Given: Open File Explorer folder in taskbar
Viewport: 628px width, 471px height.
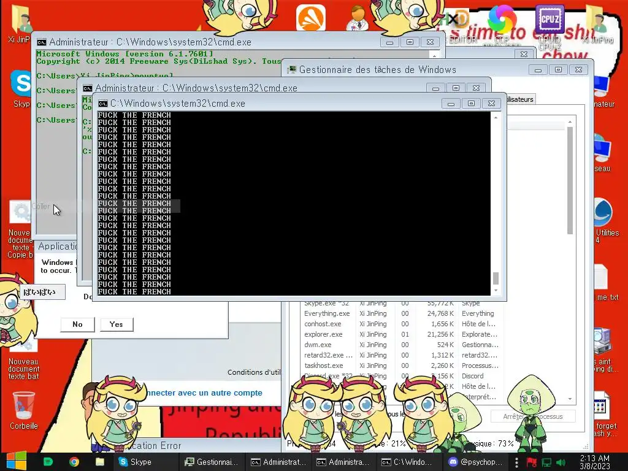Looking at the screenshot, I should coord(100,462).
